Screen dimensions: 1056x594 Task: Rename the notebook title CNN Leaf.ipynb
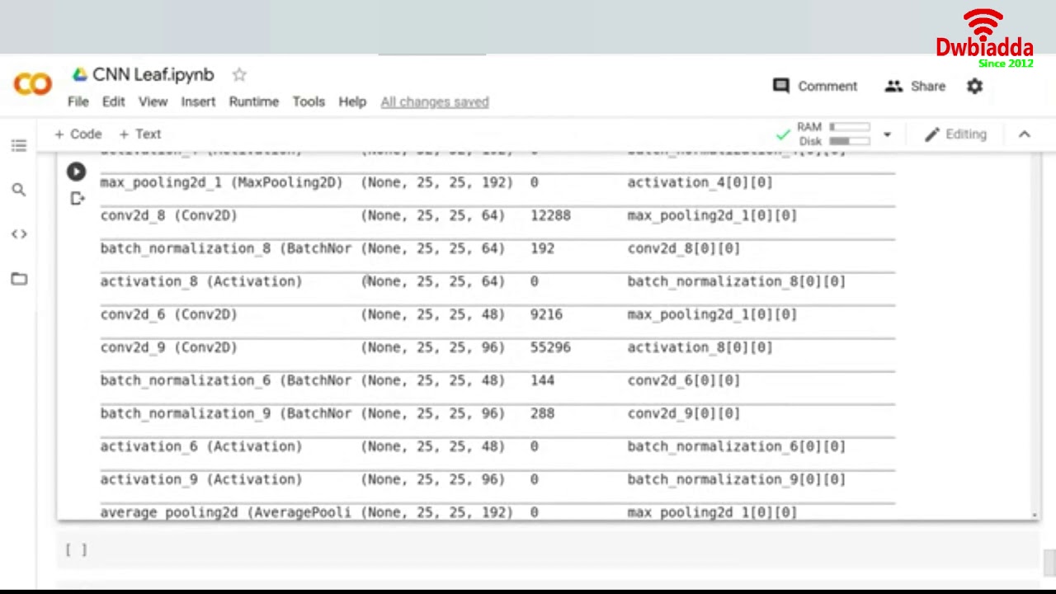[x=153, y=75]
